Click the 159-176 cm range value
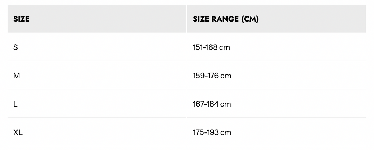 point(212,76)
